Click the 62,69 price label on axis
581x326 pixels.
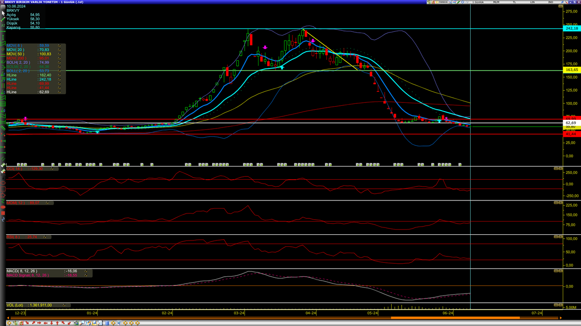[572, 123]
